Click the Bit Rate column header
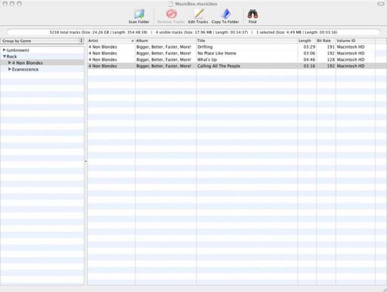387x292 pixels. click(324, 40)
